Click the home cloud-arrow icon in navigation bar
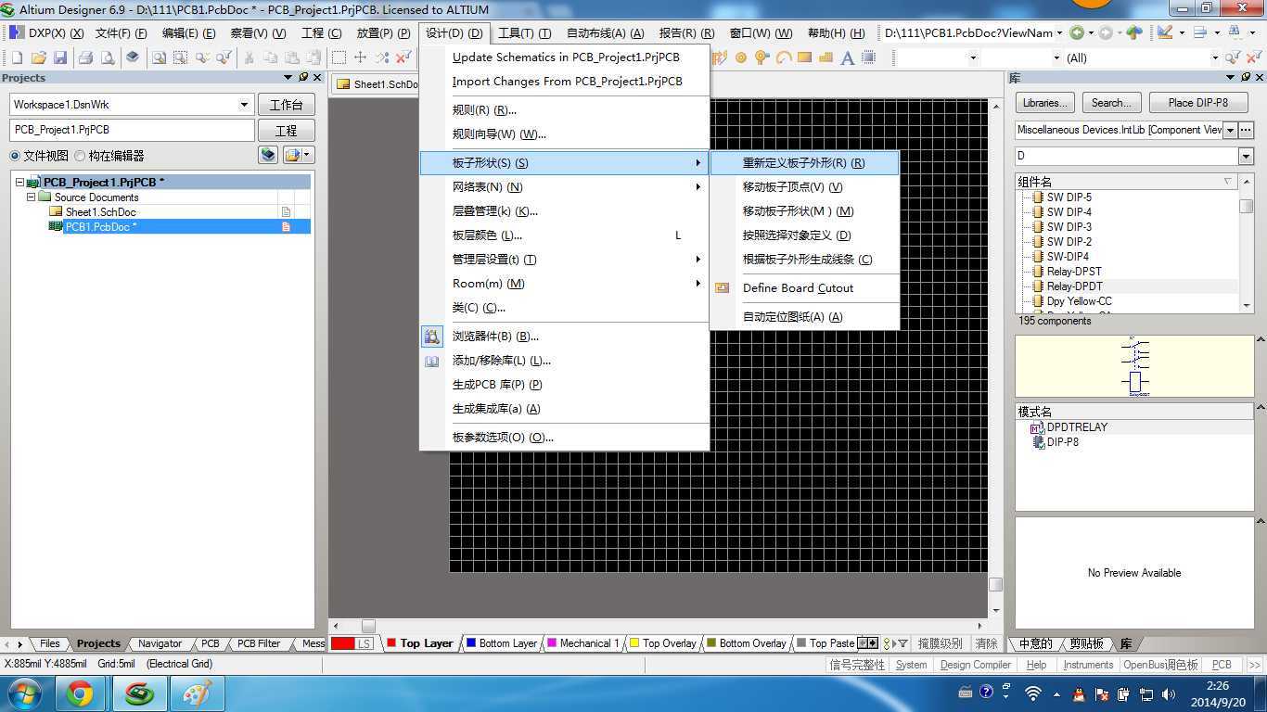The width and height of the screenshot is (1267, 712). 1134,32
